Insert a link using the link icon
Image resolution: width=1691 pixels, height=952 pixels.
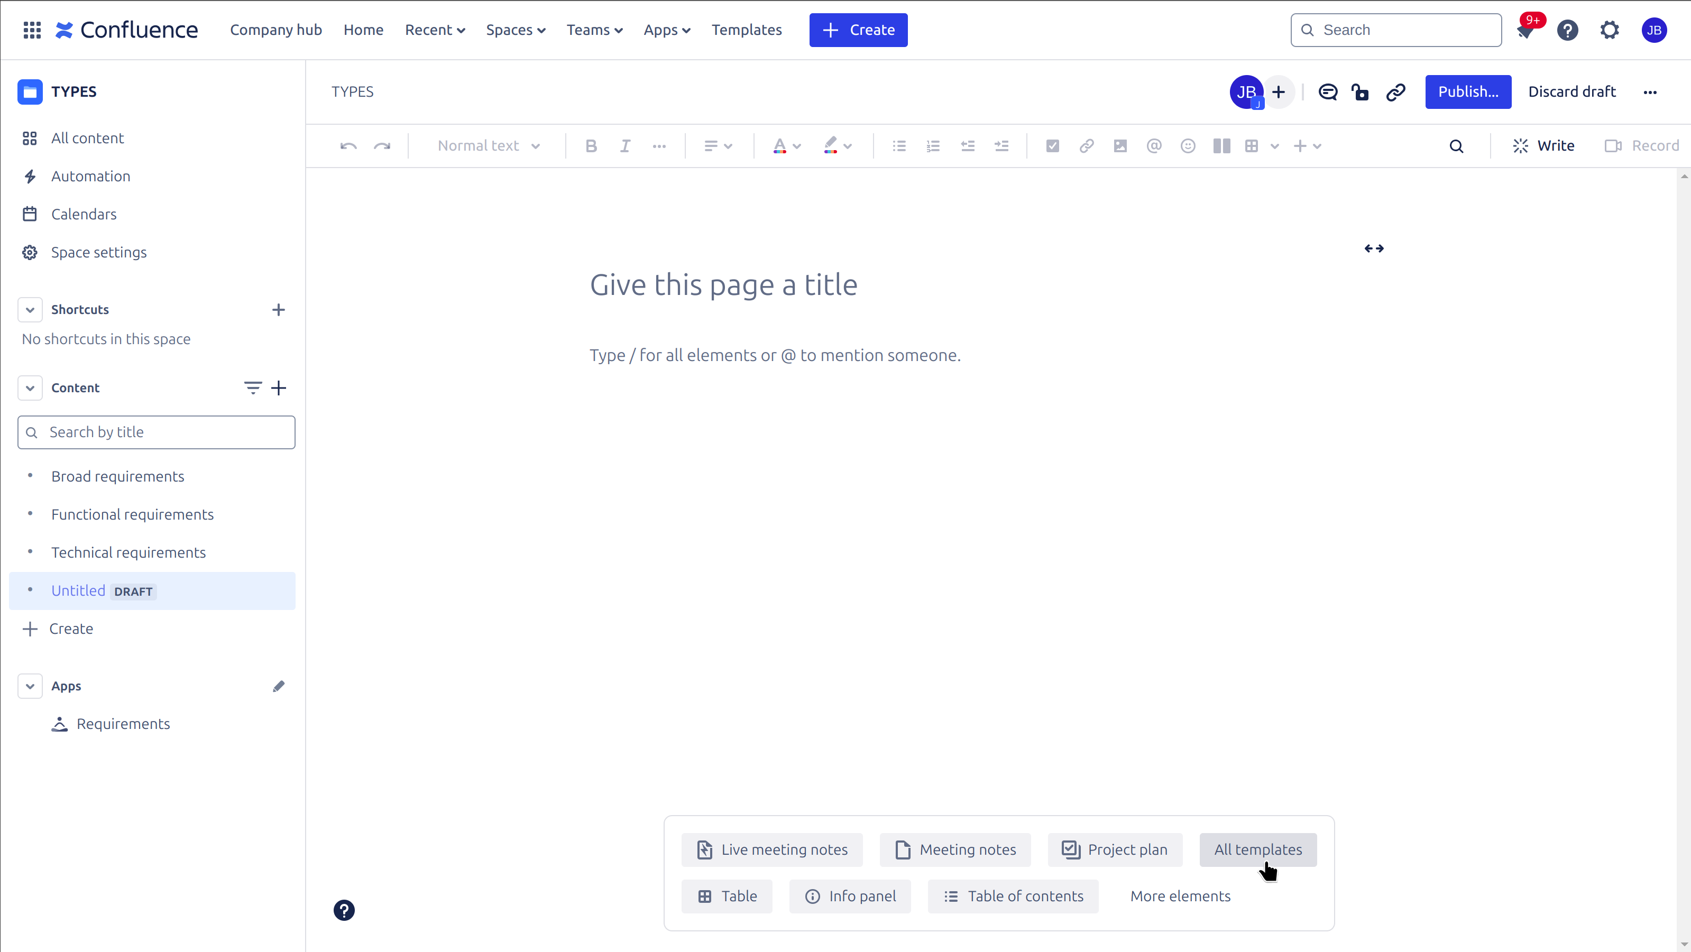pyautogui.click(x=1086, y=146)
